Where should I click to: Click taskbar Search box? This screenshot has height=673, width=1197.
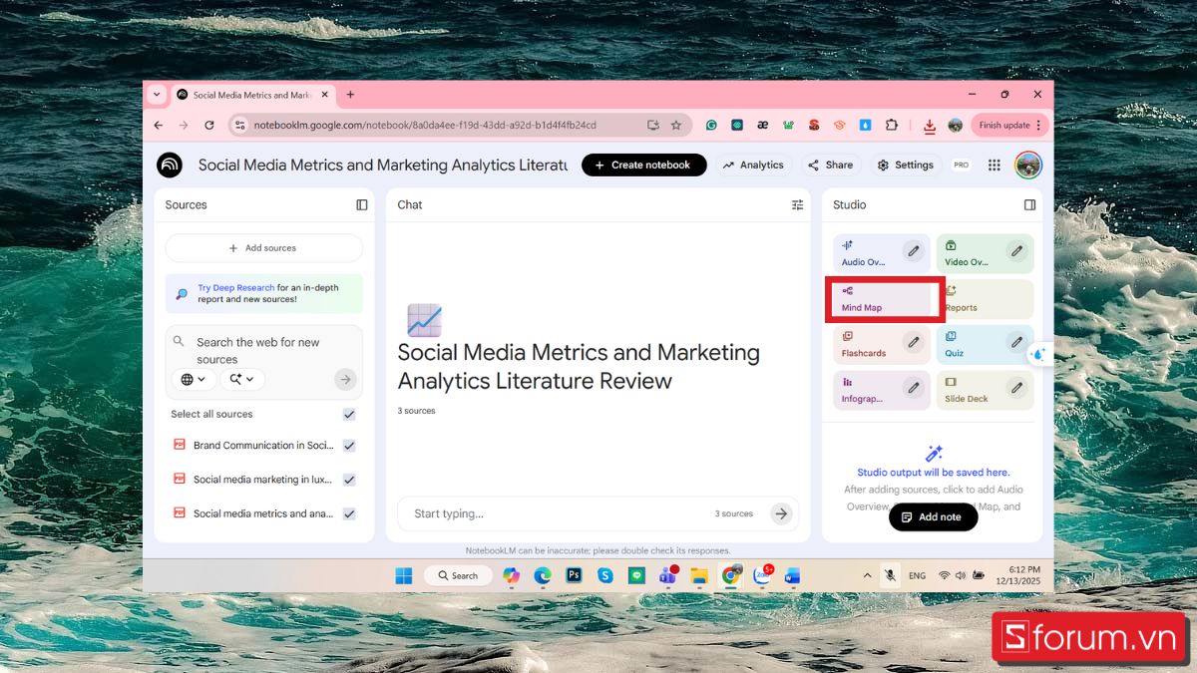click(457, 575)
